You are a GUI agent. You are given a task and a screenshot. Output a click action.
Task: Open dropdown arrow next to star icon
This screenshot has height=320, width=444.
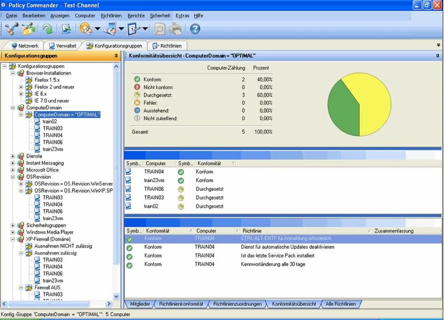coord(97,29)
